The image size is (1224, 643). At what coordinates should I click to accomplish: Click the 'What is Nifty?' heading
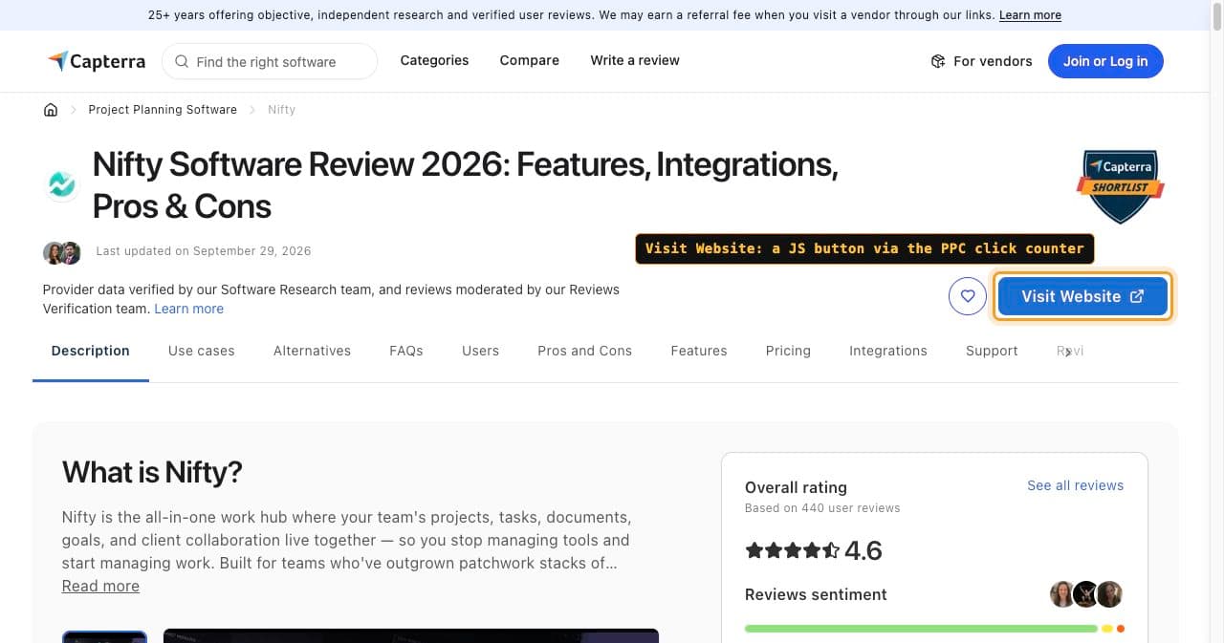[152, 472]
